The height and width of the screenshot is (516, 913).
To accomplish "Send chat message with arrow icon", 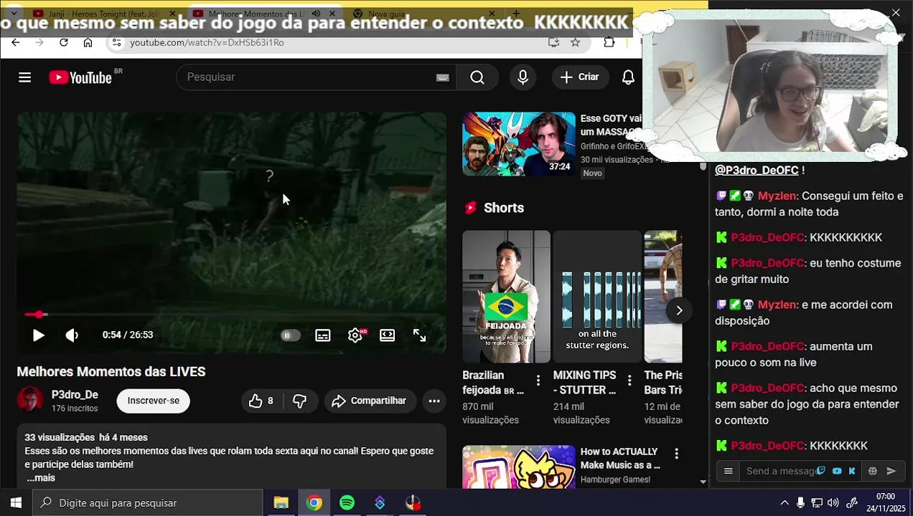I will [x=891, y=471].
